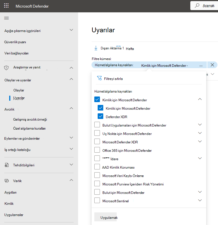Uncheck parent Kimlik için Microsoft Defender checkbox

click(x=97, y=99)
